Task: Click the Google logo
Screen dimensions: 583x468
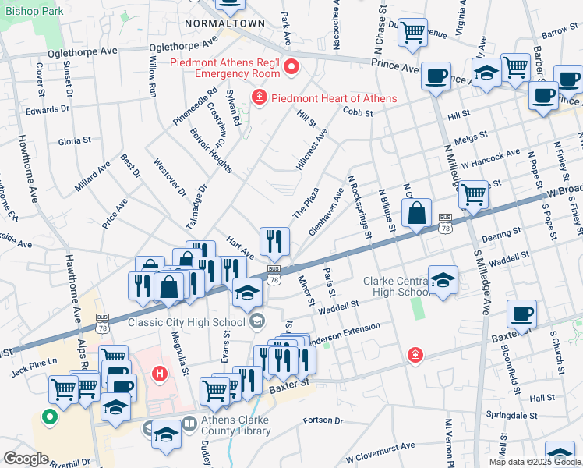Action: pyautogui.click(x=26, y=459)
